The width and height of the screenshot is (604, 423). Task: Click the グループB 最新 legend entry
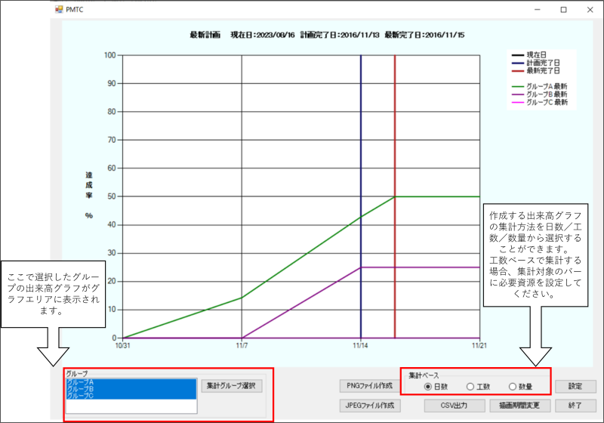tap(539, 94)
